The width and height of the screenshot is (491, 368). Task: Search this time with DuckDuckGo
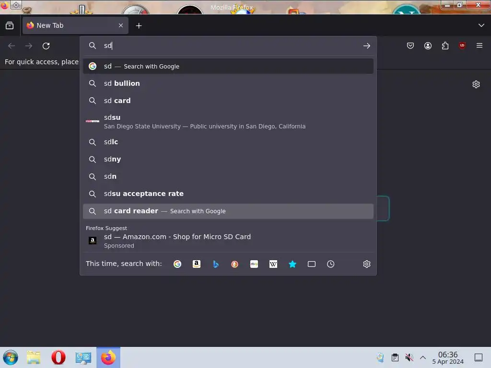(235, 264)
